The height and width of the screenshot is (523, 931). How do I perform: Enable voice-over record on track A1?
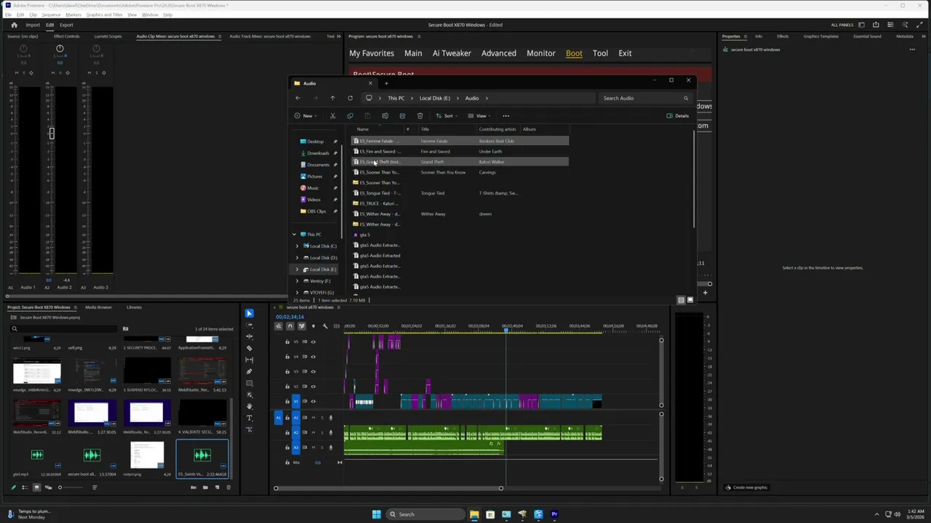330,418
